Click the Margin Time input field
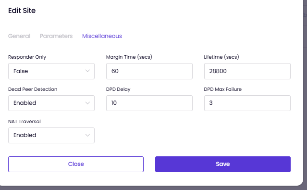Viewport: 307px width, 190px height. (149, 71)
